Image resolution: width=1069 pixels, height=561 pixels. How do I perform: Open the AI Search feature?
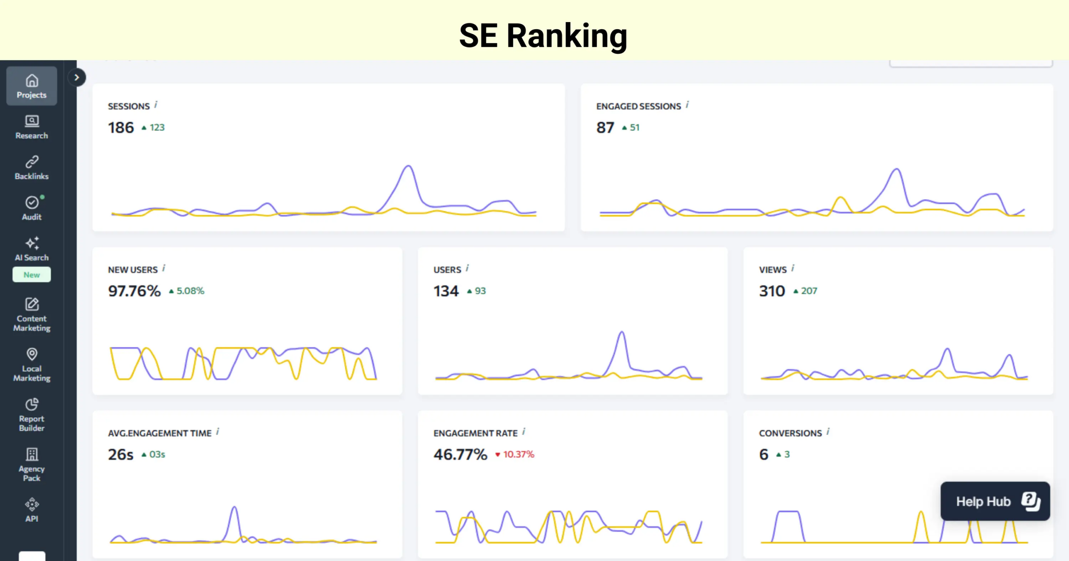click(31, 248)
